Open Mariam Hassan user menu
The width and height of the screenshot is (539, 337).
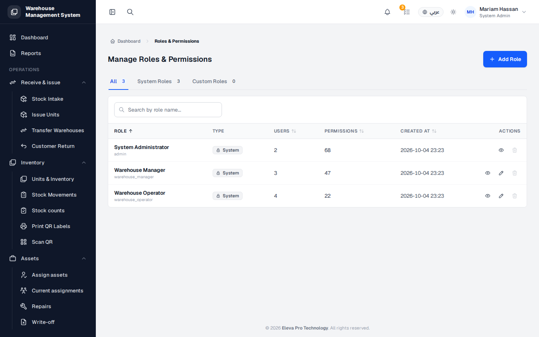[x=496, y=12]
